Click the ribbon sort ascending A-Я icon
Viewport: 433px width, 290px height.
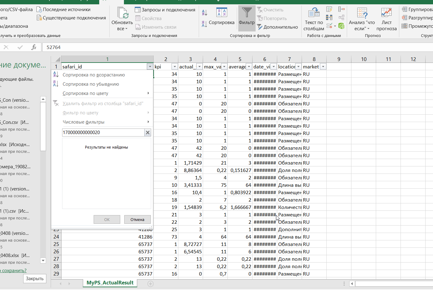point(204,13)
